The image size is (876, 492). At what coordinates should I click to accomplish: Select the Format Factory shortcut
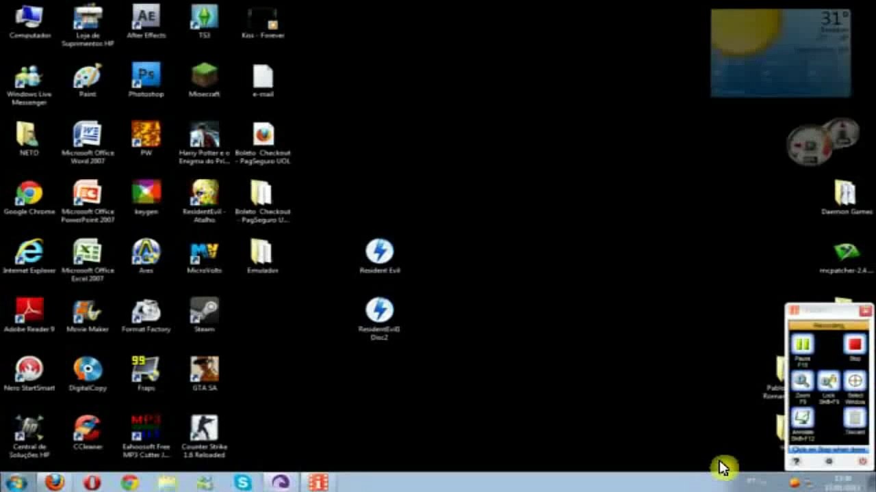(146, 316)
